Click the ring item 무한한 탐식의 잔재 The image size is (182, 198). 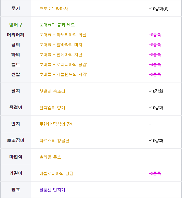pos(57,124)
